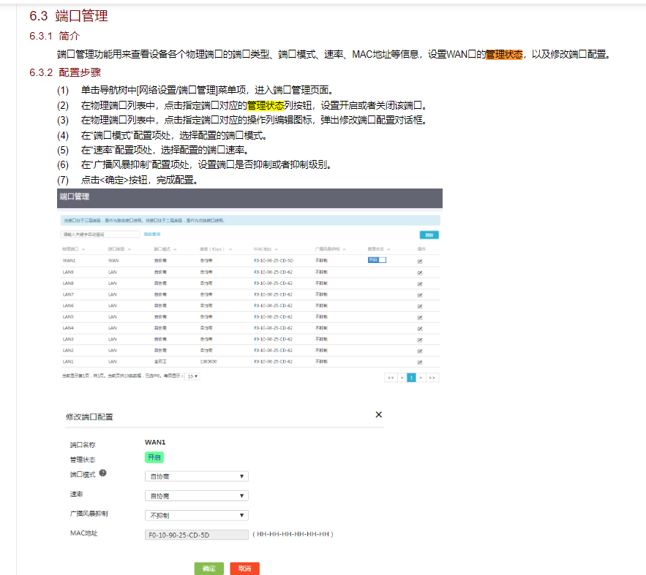The image size is (646, 575).
Task: Click yellow highlighted 管理状态 in step 2
Action: [x=266, y=106]
